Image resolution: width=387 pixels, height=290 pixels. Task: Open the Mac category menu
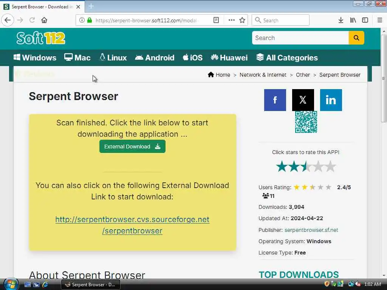[77, 57]
